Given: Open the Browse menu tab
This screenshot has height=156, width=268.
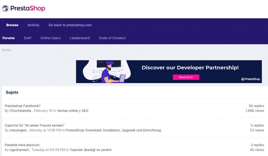Looking at the screenshot, I should [12, 25].
